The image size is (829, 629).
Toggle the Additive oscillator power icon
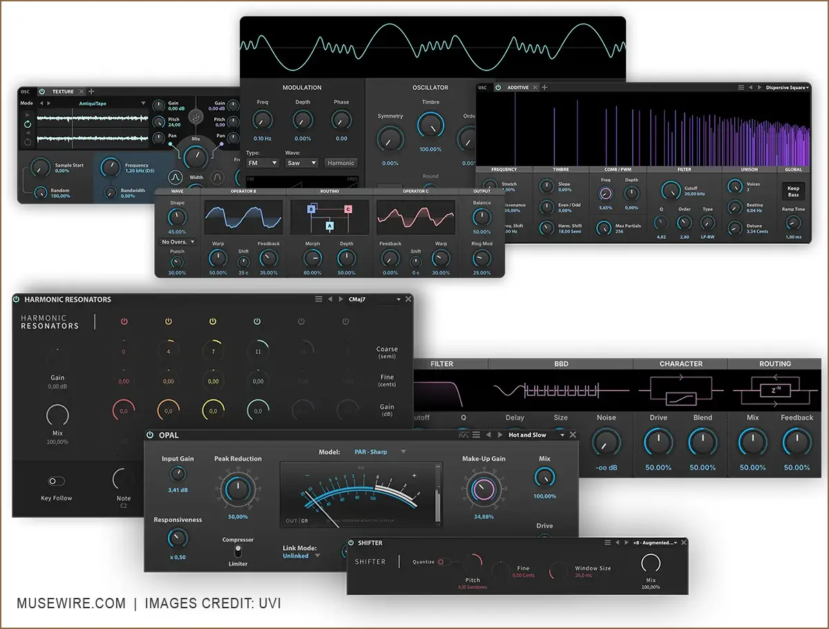[497, 88]
